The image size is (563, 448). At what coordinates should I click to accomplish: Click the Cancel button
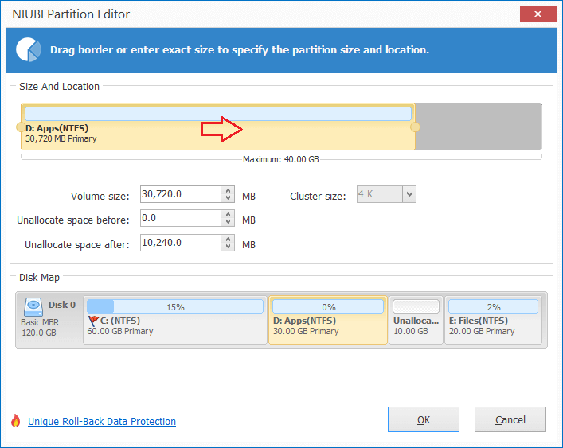click(x=510, y=419)
